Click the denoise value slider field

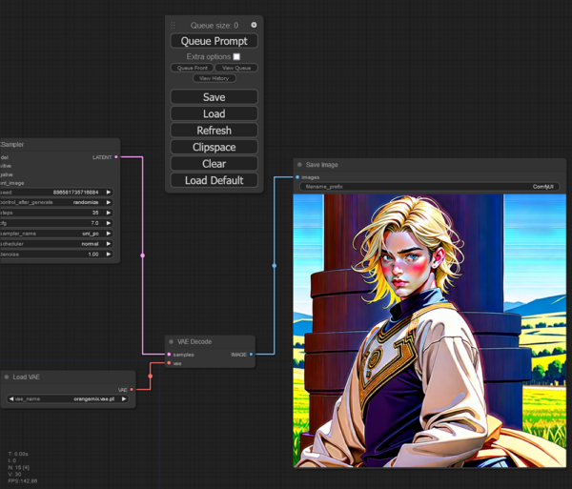point(57,255)
